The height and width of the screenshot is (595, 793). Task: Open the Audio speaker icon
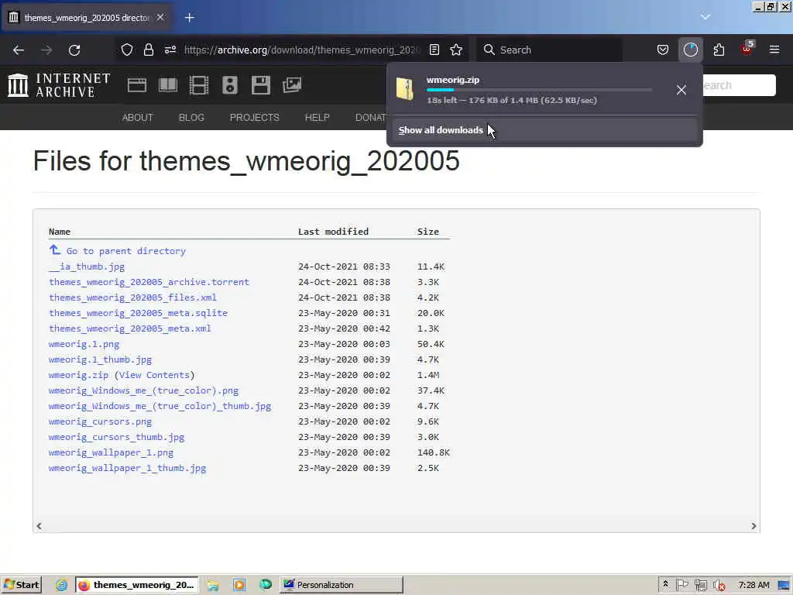pyautogui.click(x=229, y=85)
